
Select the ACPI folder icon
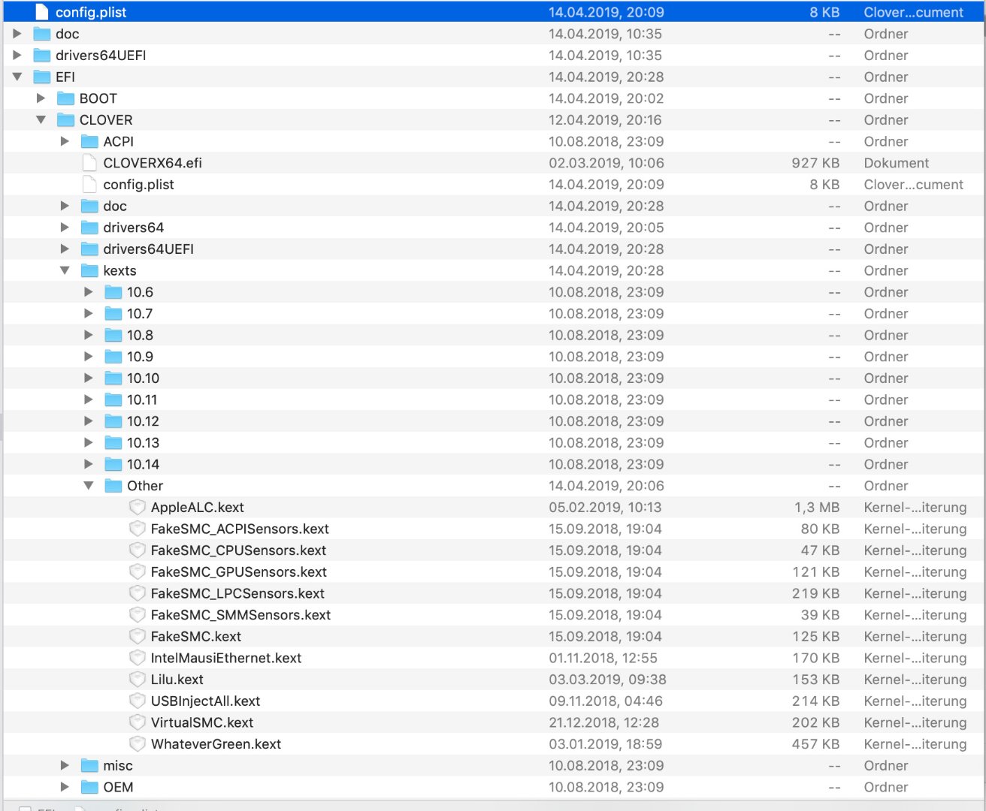pos(89,141)
